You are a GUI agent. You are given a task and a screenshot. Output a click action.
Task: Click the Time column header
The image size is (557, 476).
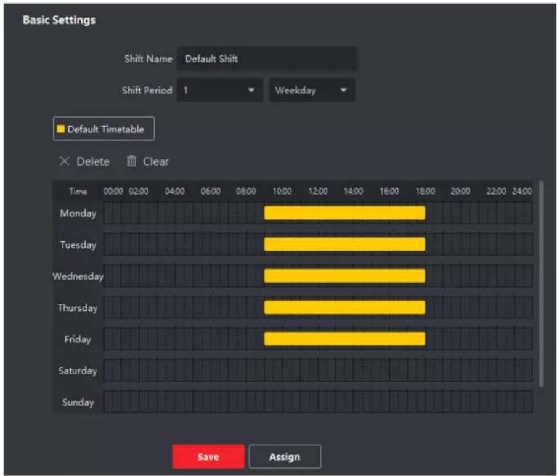point(78,192)
